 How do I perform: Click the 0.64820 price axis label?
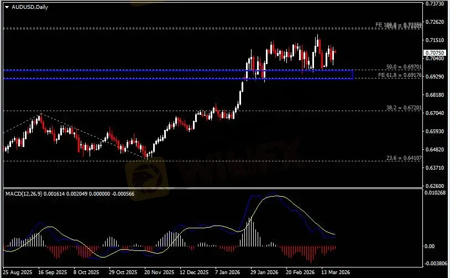(435, 149)
